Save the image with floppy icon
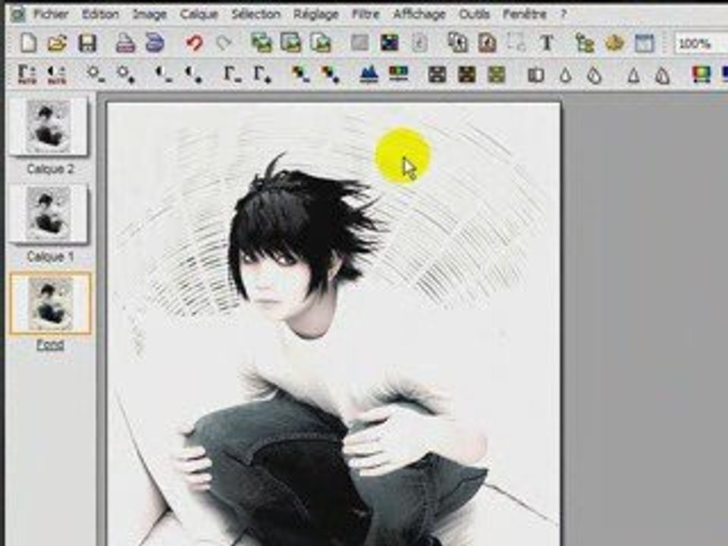 (86, 43)
